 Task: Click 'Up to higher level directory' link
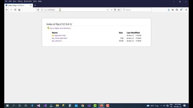click(60, 28)
